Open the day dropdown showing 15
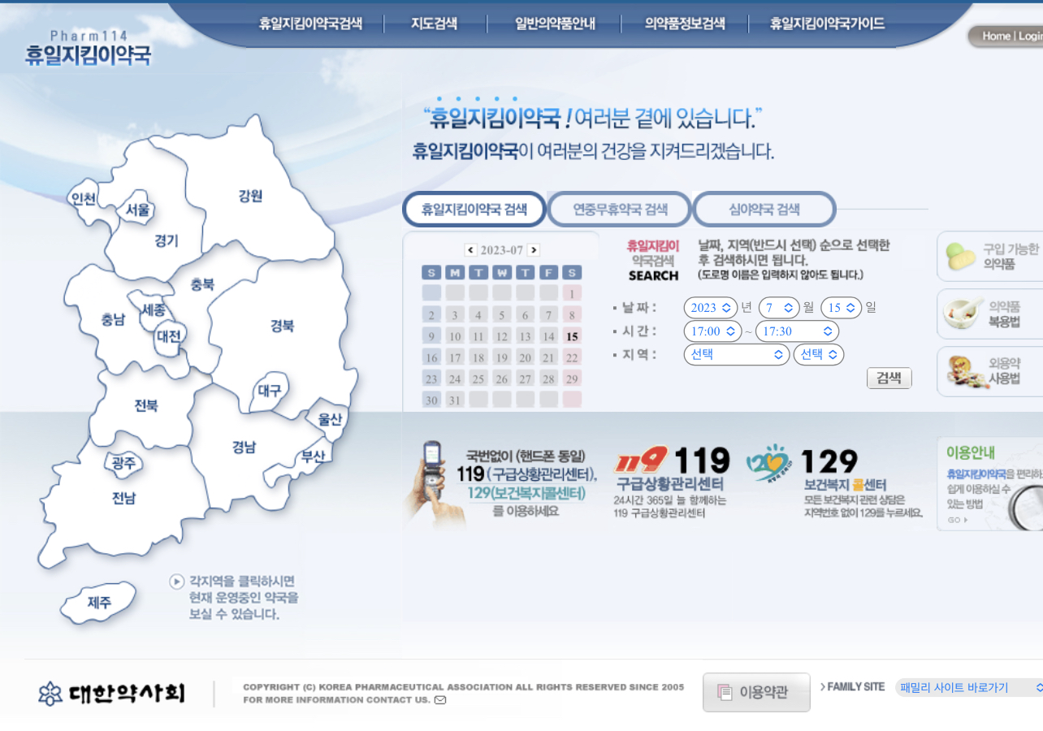This screenshot has height=731, width=1043. [842, 308]
